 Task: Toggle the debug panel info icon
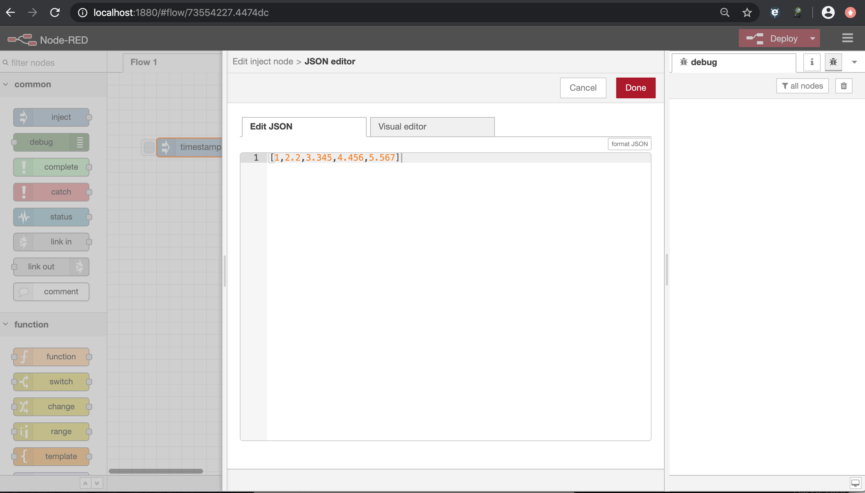coord(812,62)
